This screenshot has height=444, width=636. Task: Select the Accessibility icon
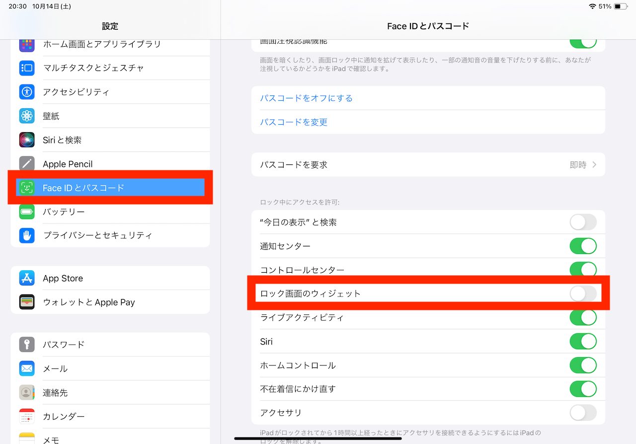[x=27, y=92]
